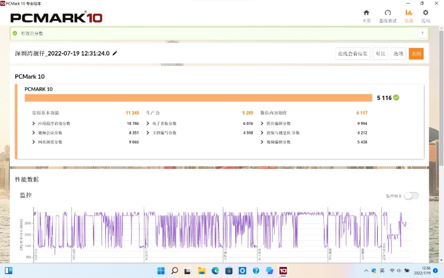Expand 照片编辑分数 row
This screenshot has width=444, height=278.
pos(262,124)
